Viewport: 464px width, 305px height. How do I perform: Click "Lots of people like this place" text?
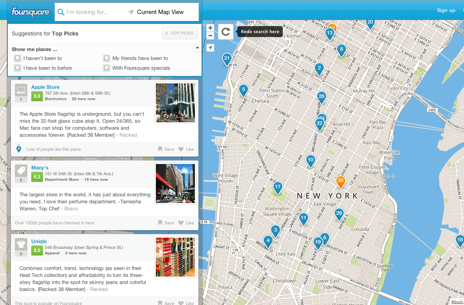pos(54,150)
